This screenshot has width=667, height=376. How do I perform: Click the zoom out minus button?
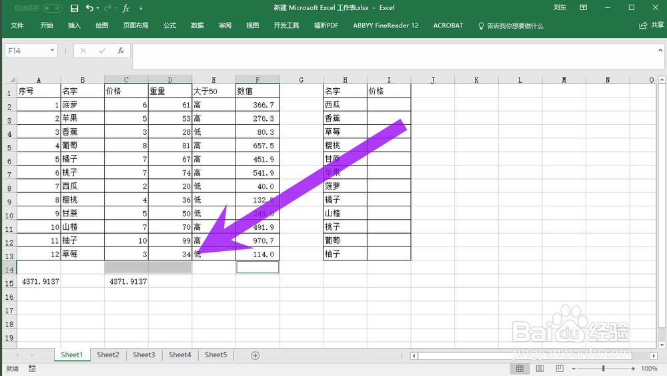[x=574, y=369]
